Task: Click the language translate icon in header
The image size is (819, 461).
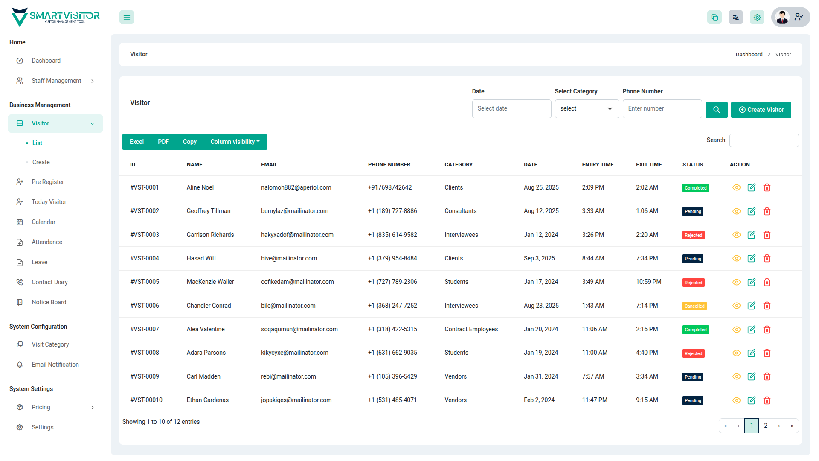Action: pyautogui.click(x=735, y=18)
